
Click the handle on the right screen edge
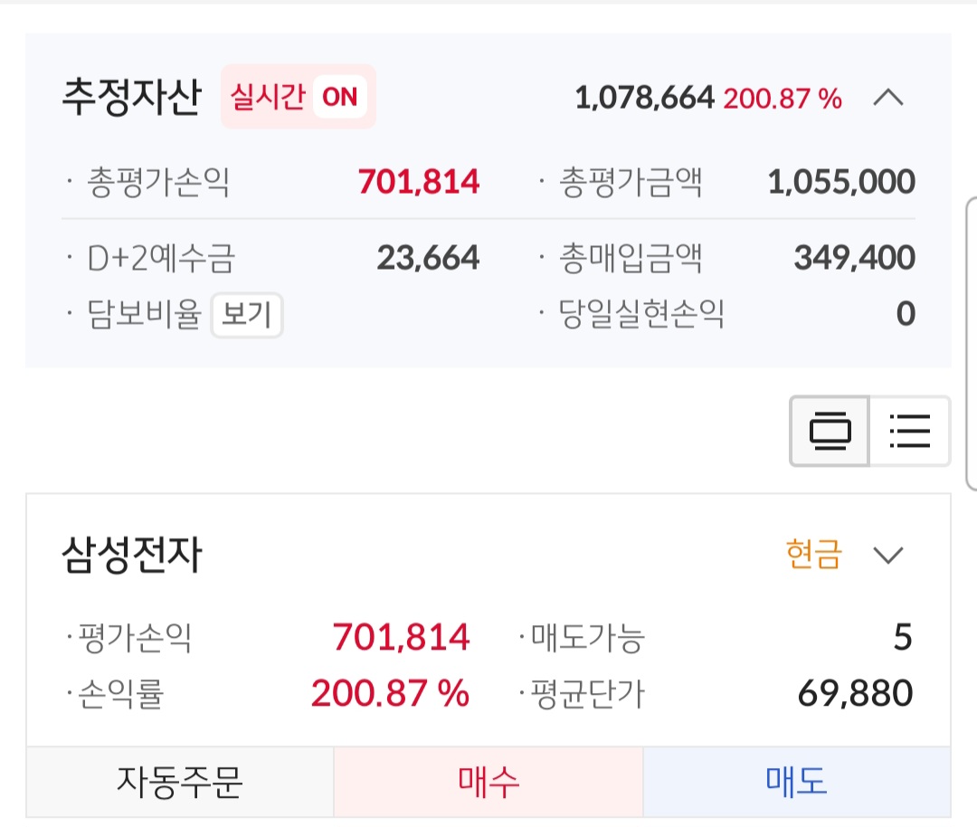click(972, 344)
